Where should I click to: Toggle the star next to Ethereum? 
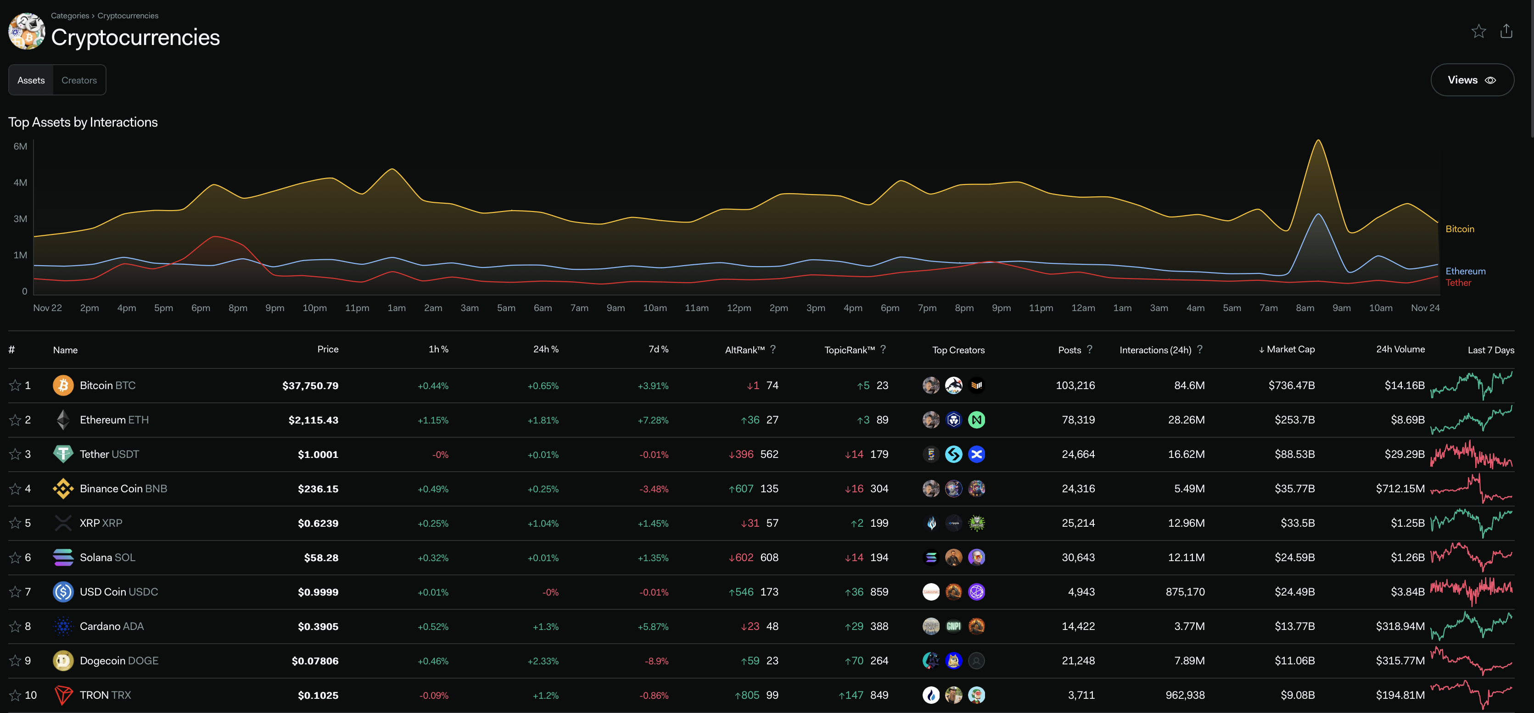point(15,420)
